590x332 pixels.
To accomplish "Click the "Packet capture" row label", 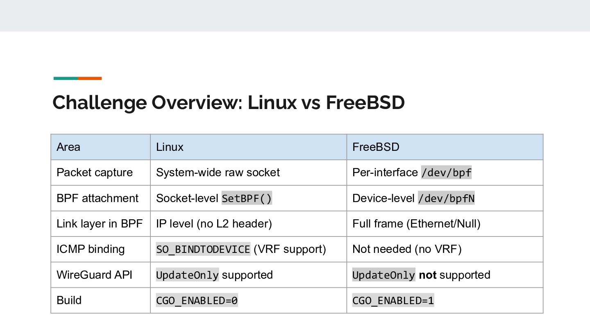I will pos(95,173).
